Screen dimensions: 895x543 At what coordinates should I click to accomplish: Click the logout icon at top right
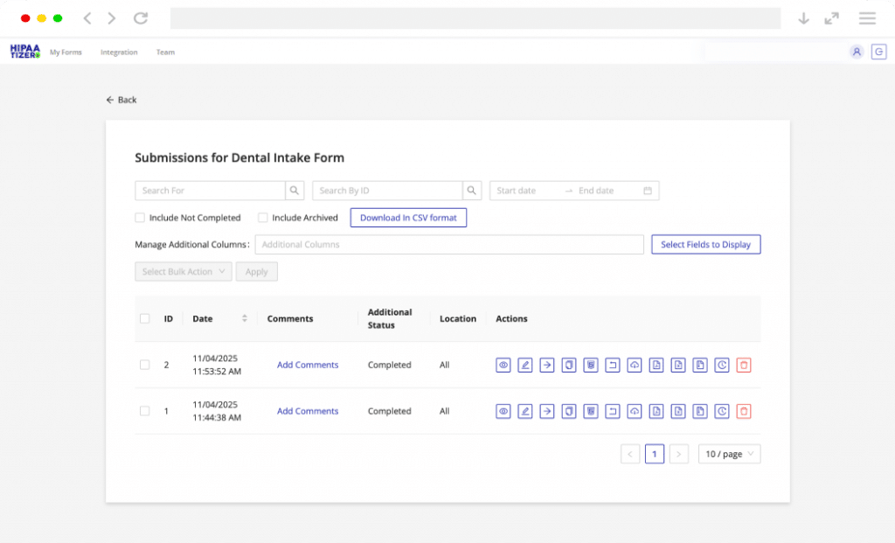coord(879,52)
